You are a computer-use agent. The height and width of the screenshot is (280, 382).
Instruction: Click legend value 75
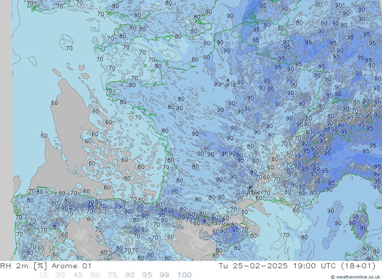pyautogui.click(x=113, y=275)
